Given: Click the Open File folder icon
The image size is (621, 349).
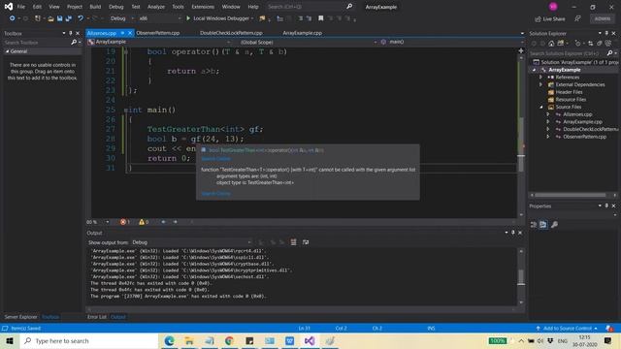Looking at the screenshot, I should (x=50, y=18).
